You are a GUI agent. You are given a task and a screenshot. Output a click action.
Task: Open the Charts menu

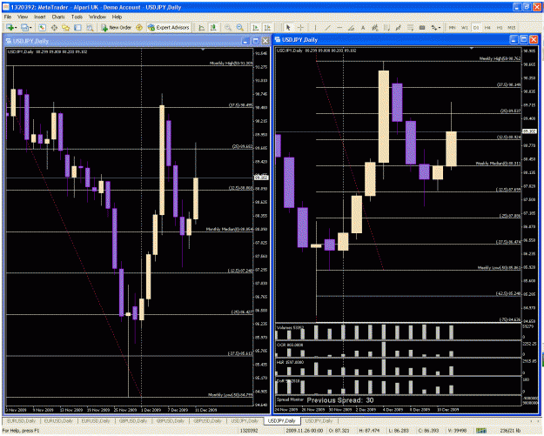point(58,17)
